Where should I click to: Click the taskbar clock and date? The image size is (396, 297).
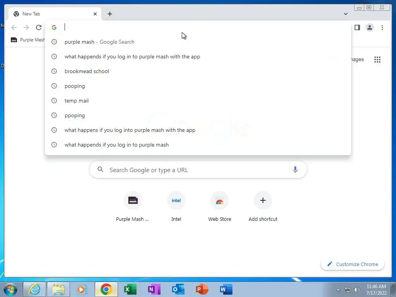tap(376, 290)
